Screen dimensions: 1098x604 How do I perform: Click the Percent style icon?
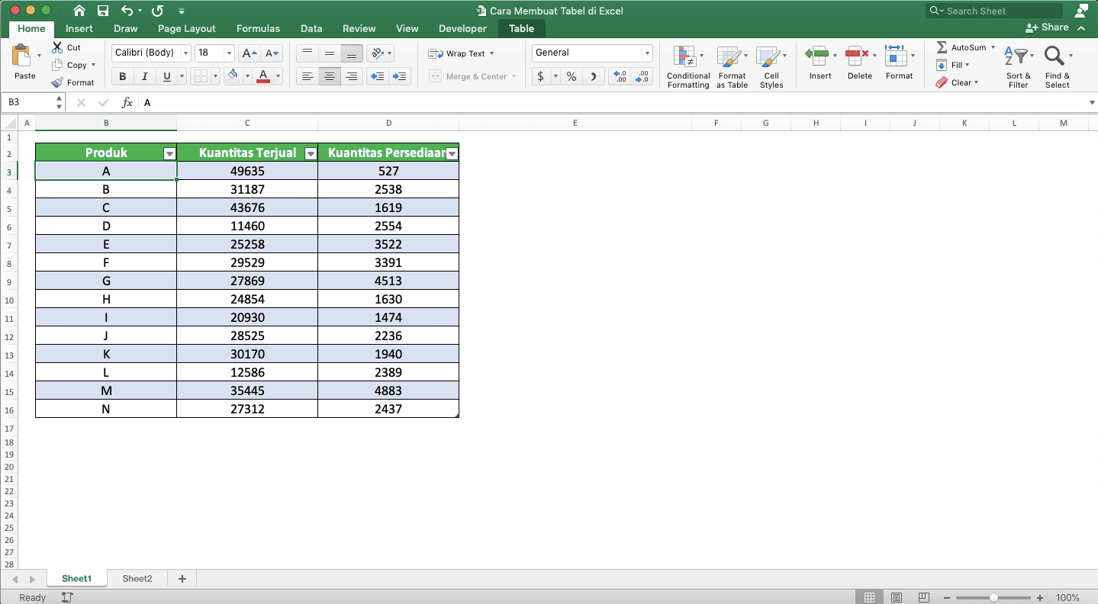571,76
